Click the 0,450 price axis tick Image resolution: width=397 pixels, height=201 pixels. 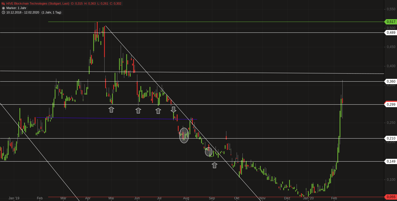[x=391, y=47]
